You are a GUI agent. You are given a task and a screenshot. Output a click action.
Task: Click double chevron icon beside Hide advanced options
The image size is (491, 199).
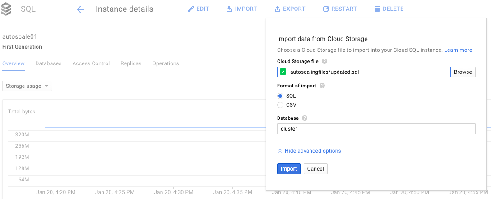pos(280,151)
